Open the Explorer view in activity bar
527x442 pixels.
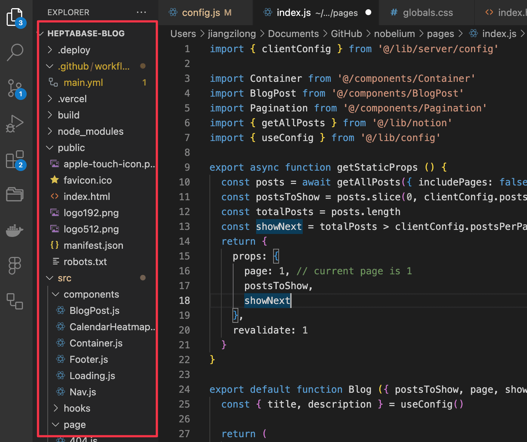[x=15, y=17]
